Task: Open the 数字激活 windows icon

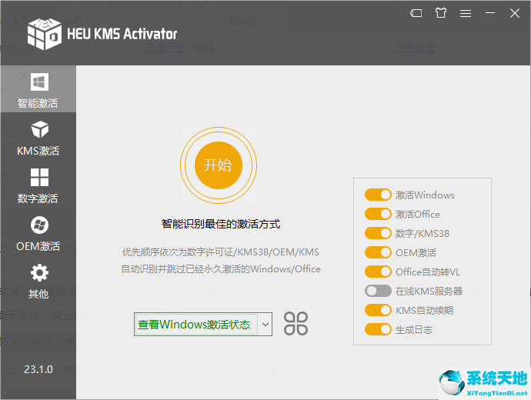Action: click(39, 178)
